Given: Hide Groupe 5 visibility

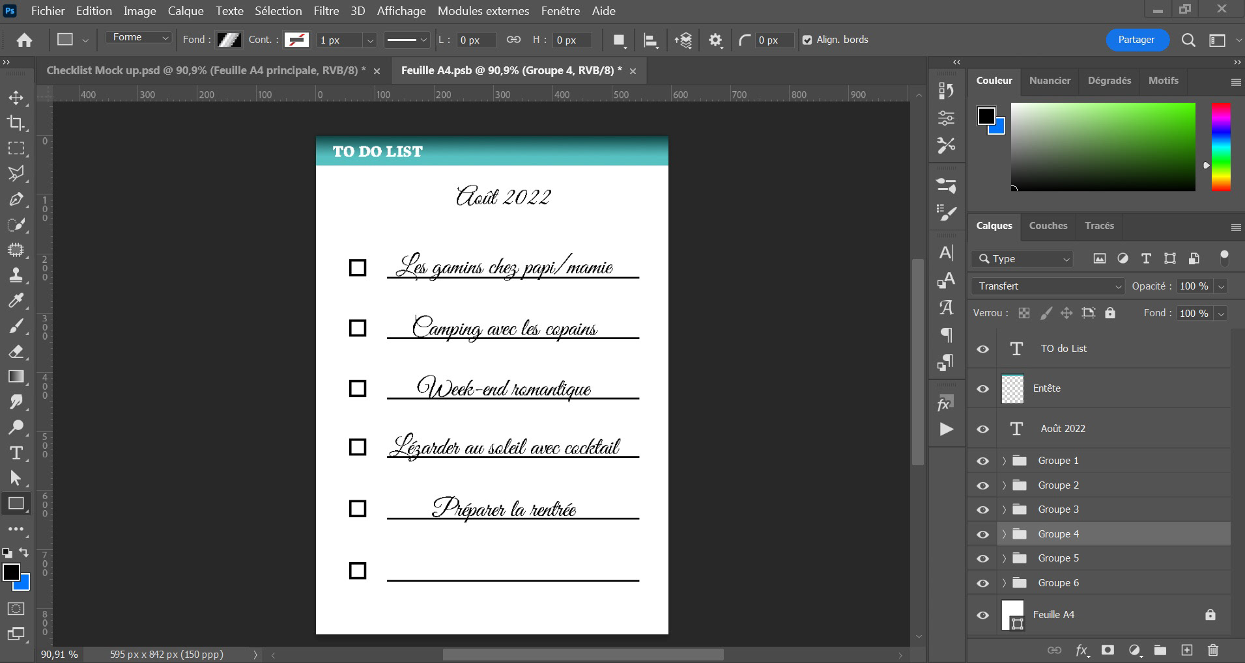Looking at the screenshot, I should 982,558.
